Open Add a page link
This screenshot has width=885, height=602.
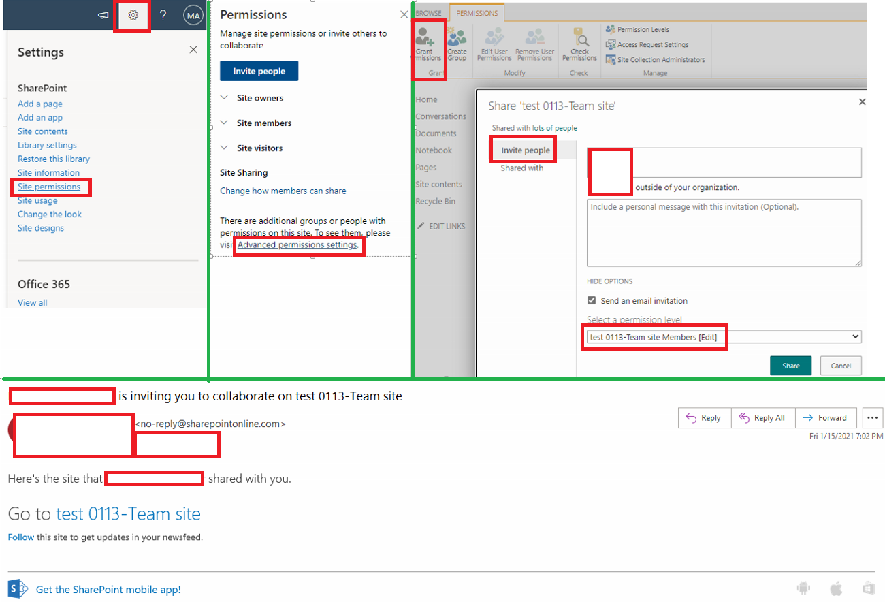click(x=40, y=104)
